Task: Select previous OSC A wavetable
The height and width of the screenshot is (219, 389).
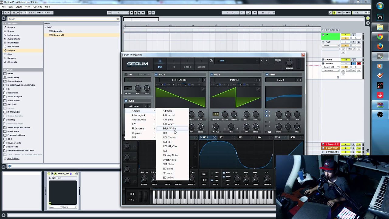Action: [x=201, y=80]
